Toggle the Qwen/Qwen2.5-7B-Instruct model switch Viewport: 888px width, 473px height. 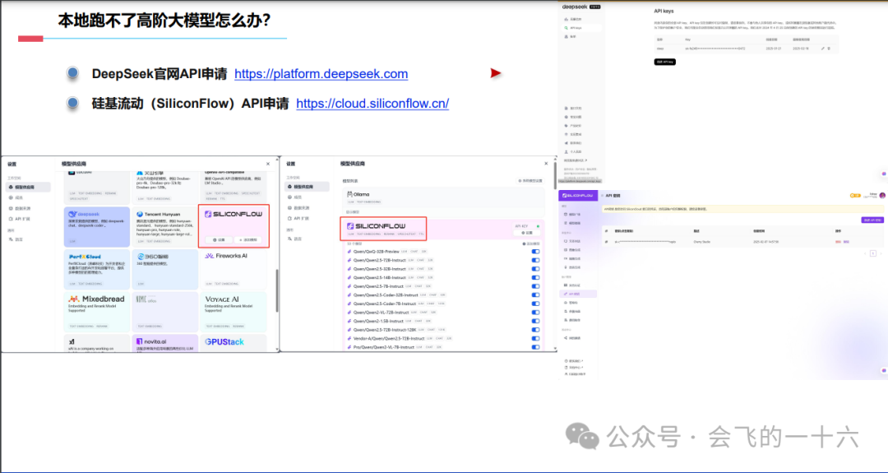(x=535, y=286)
